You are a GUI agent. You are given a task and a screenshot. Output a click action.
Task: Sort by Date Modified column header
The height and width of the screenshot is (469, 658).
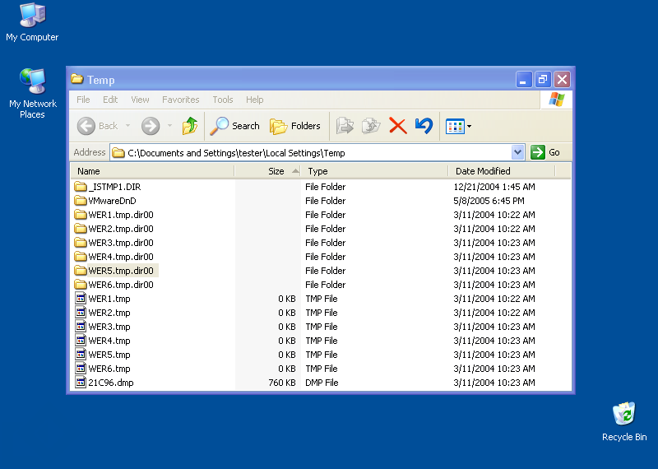[484, 171]
